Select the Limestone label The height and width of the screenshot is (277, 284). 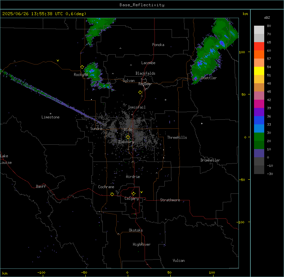pyautogui.click(x=50, y=117)
